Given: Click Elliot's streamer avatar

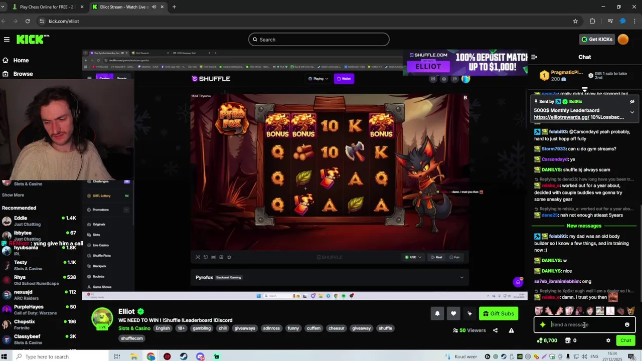Looking at the screenshot, I should coord(102,318).
